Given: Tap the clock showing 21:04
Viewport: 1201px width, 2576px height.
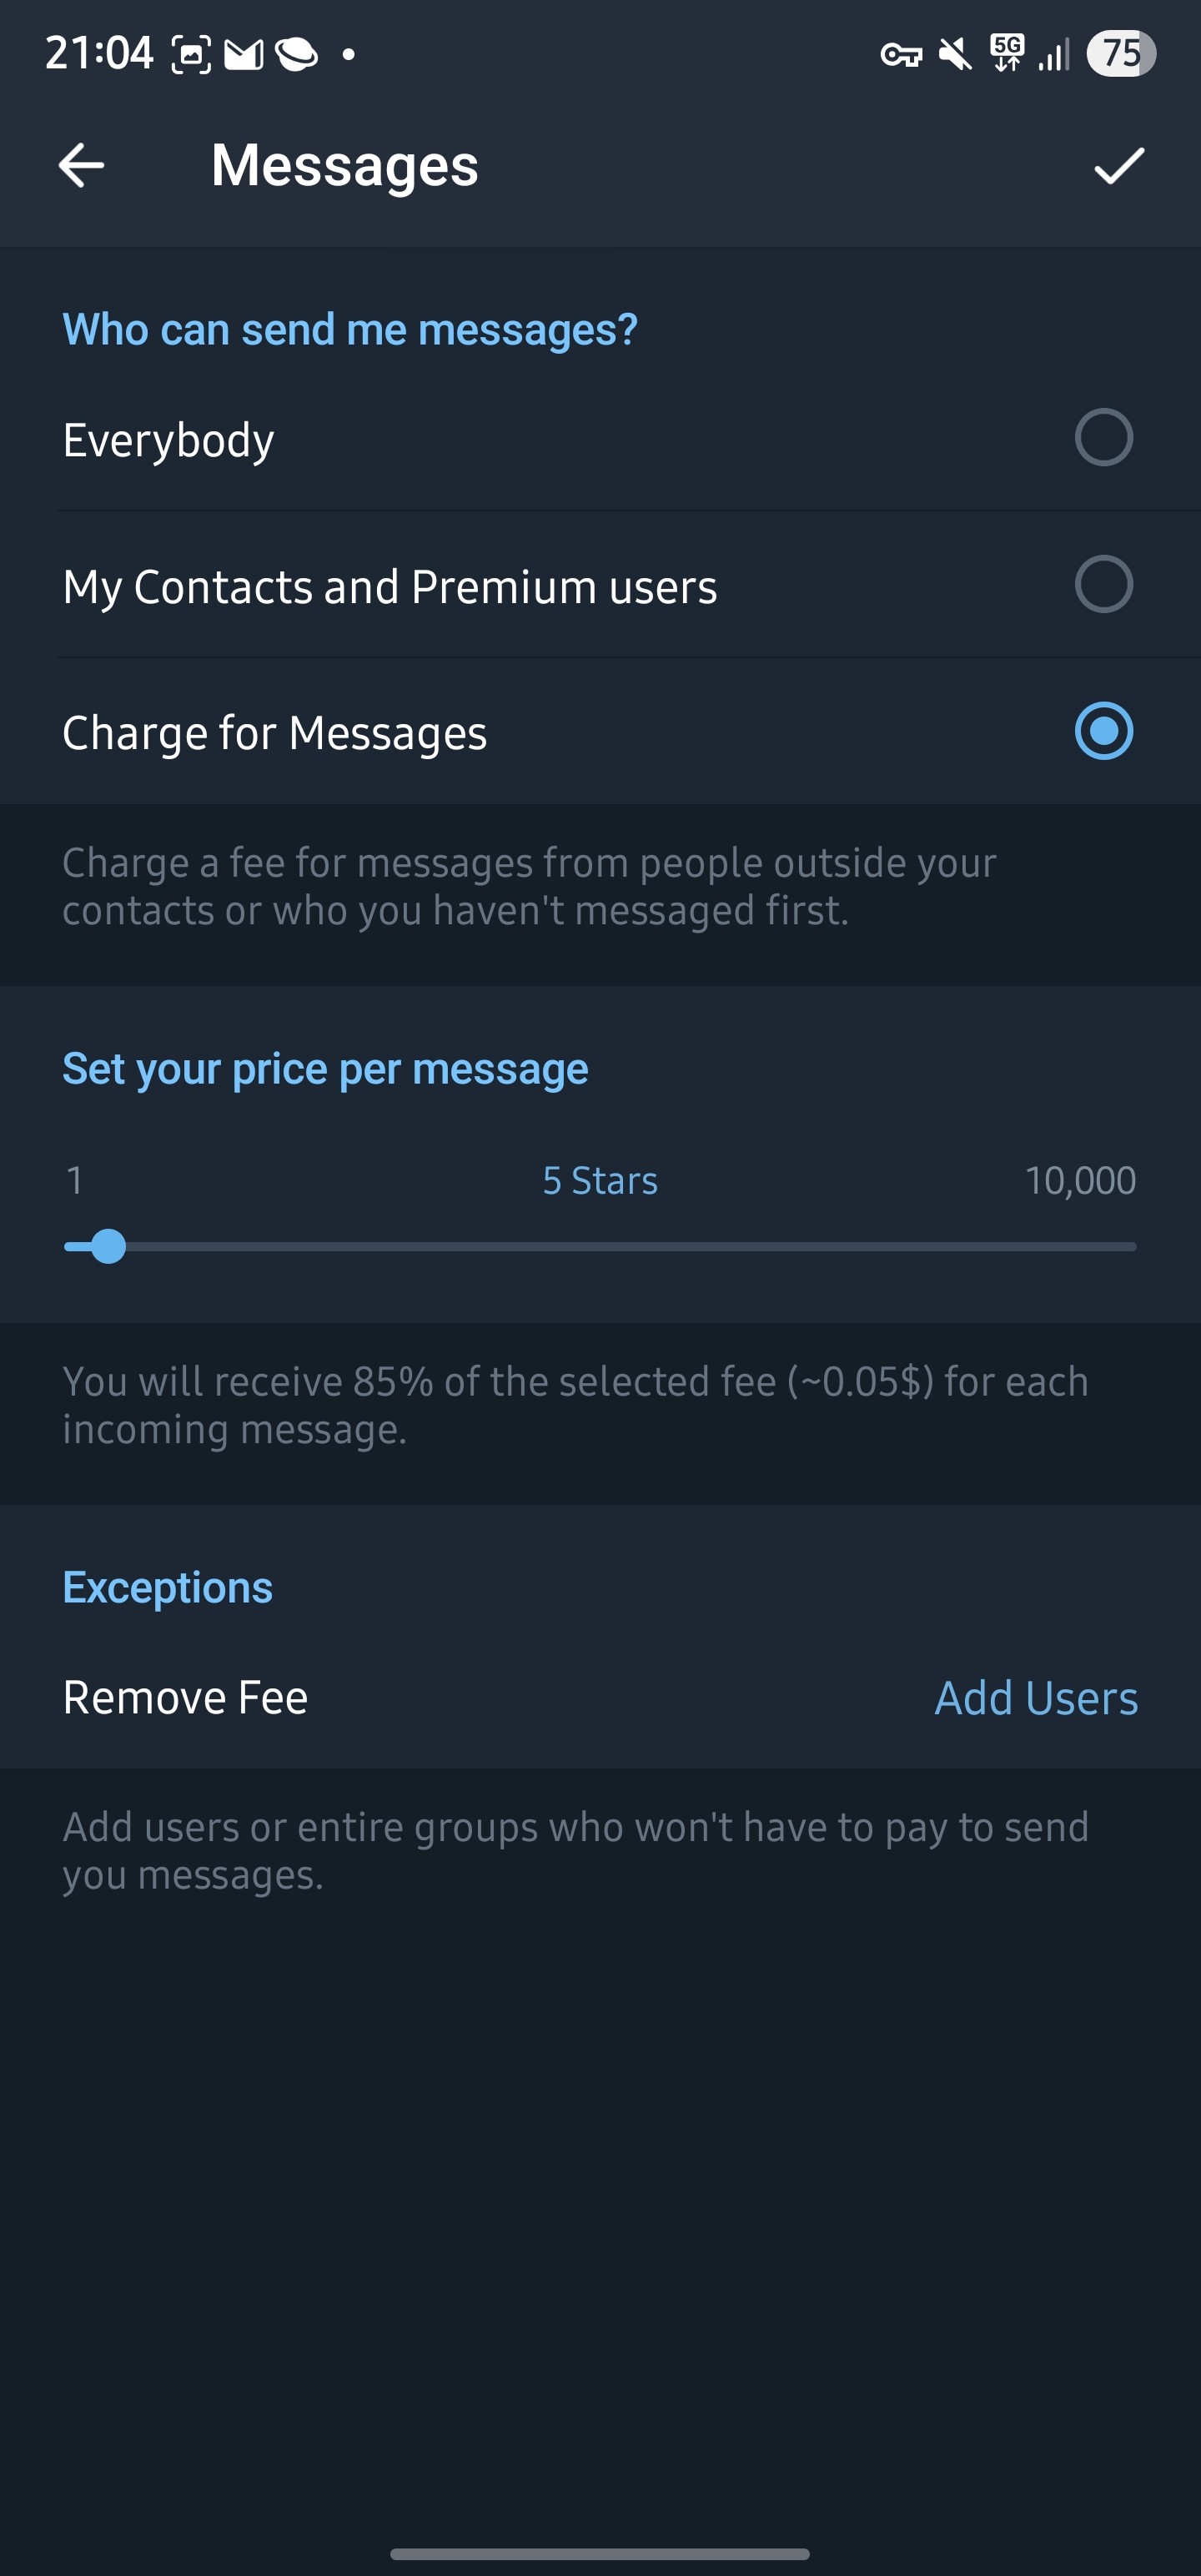Looking at the screenshot, I should coord(99,53).
